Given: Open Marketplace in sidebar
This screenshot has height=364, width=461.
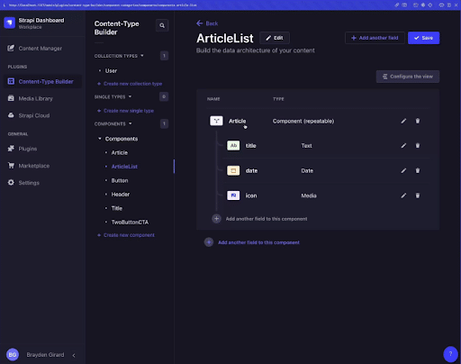Looking at the screenshot, I should 34,166.
